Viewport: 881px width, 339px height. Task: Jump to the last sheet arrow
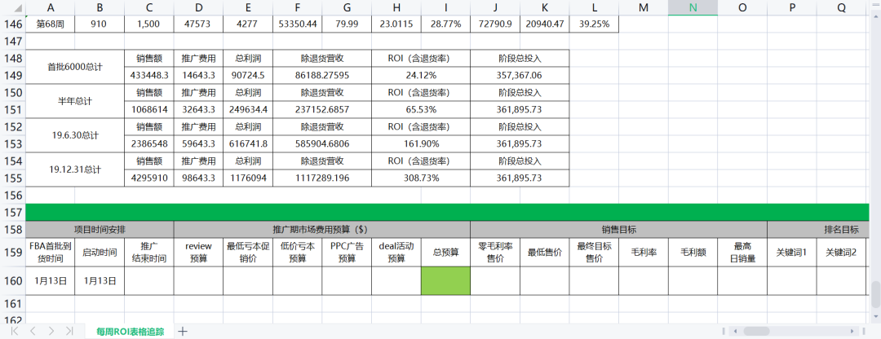pos(69,331)
